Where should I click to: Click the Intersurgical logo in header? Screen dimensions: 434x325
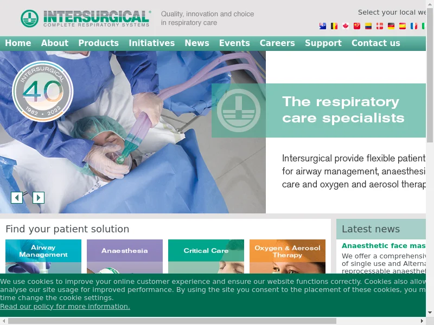pos(86,18)
